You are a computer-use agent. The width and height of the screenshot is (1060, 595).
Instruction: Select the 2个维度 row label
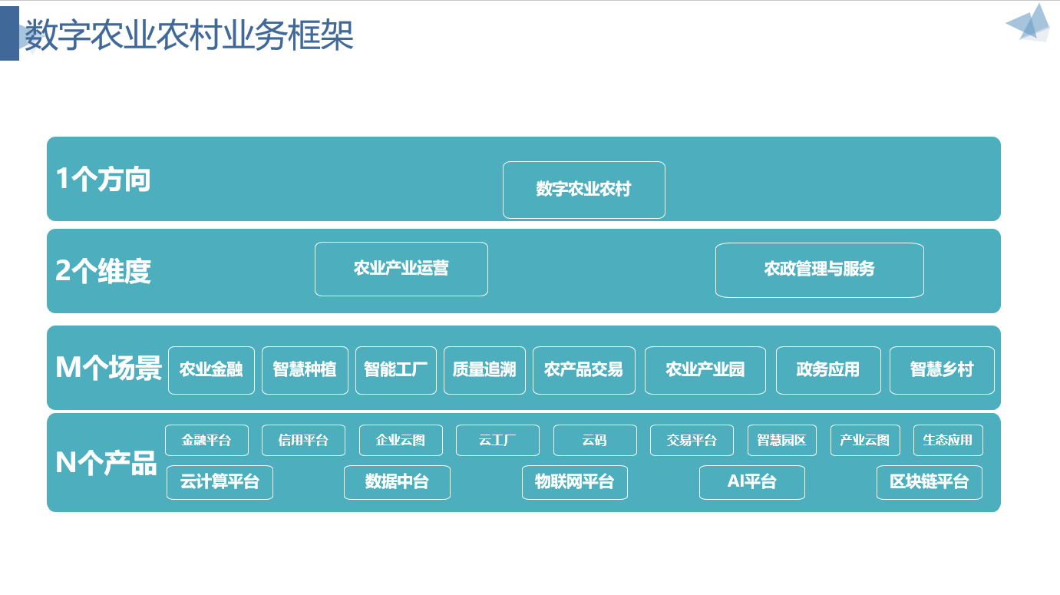pos(103,271)
